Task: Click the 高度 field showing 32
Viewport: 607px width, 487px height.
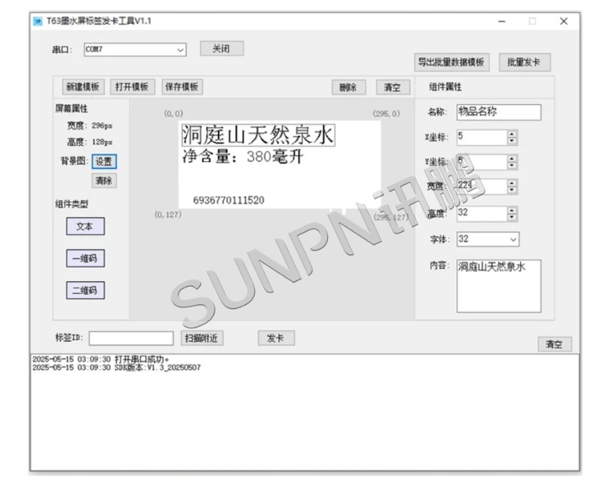Action: click(x=482, y=214)
